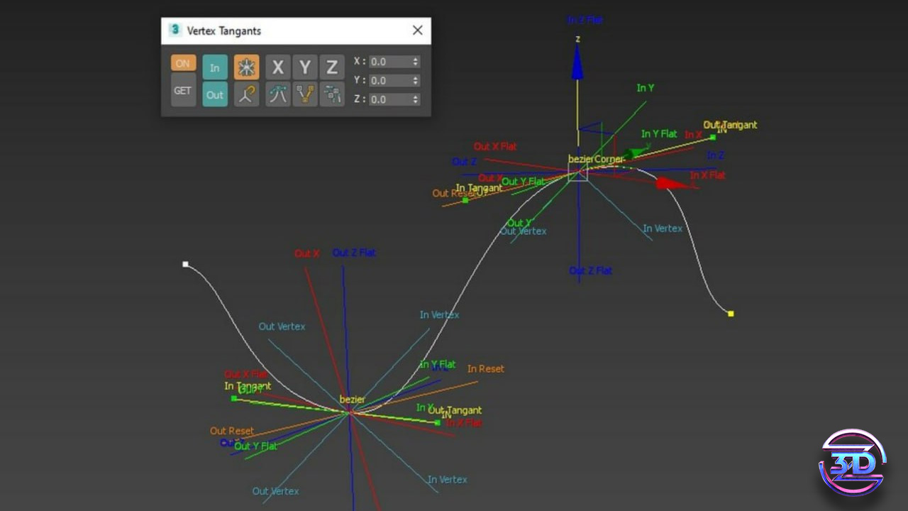Click the yellow end vertex of spline
This screenshot has height=511, width=908.
731,313
